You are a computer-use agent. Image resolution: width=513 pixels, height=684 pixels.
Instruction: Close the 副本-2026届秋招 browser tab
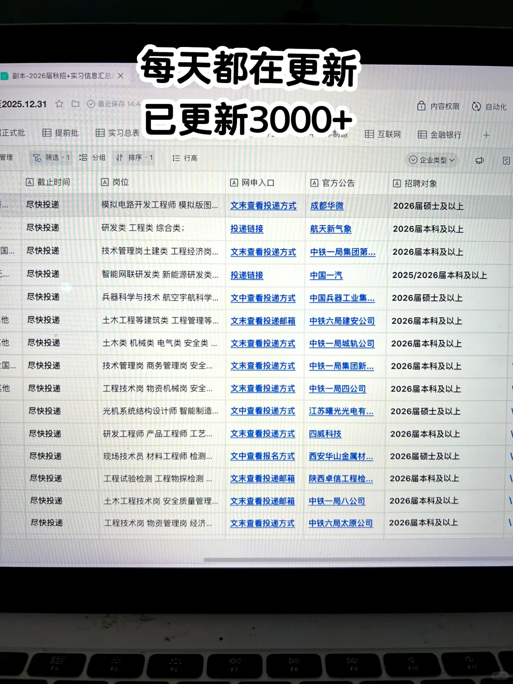tap(121, 76)
